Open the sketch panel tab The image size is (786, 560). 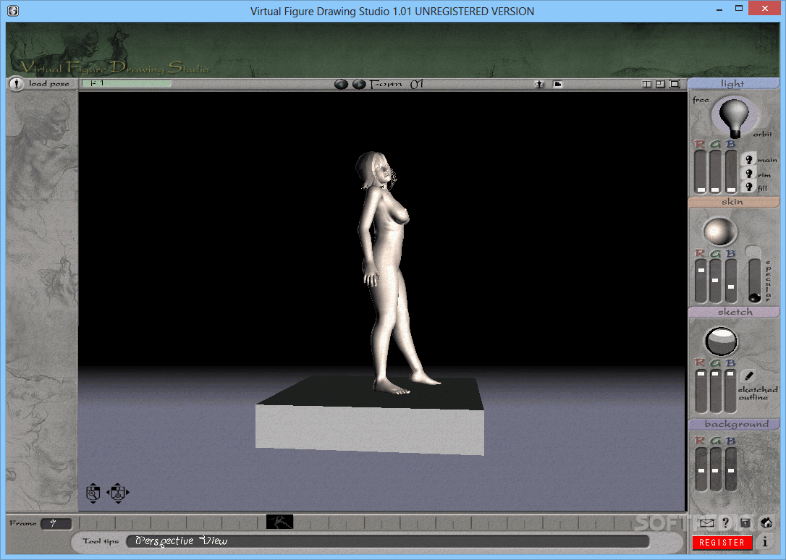click(x=733, y=312)
